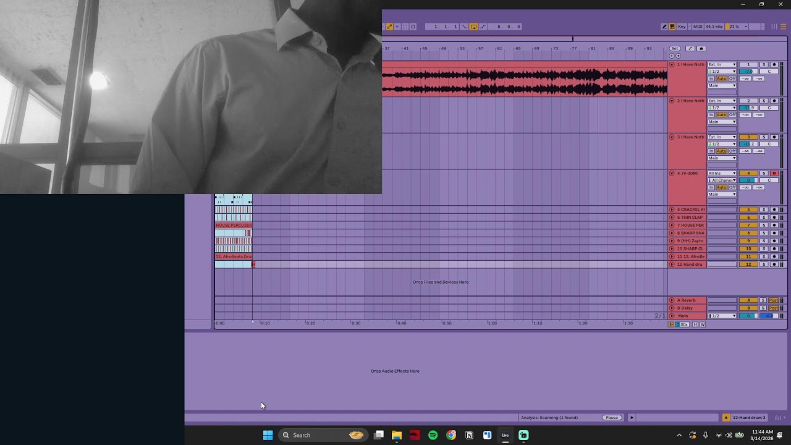The width and height of the screenshot is (791, 445).
Task: Click track 4 volume field 0
Action: click(748, 180)
